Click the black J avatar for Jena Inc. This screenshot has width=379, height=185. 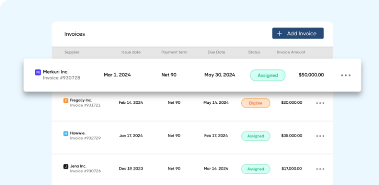tap(66, 166)
